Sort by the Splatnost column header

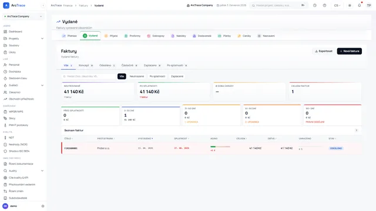(182, 138)
